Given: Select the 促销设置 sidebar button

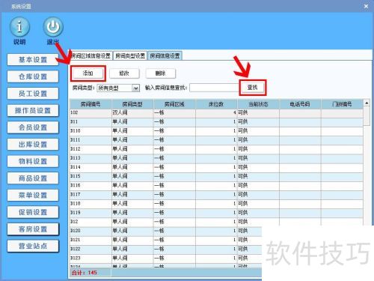Looking at the screenshot, I should point(33,212).
